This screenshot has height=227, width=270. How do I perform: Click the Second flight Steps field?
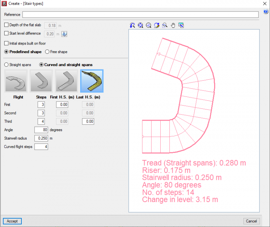pos(41,113)
